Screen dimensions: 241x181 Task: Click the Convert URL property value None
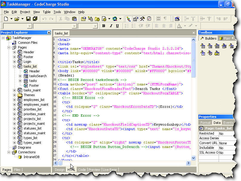coord(227,143)
